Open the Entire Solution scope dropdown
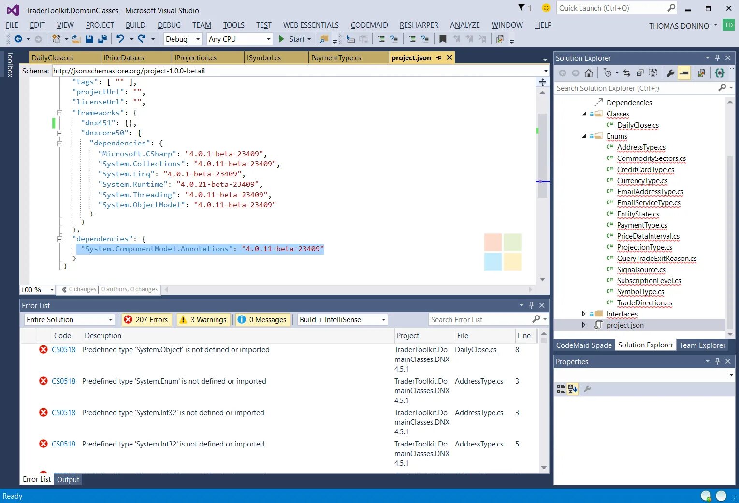This screenshot has height=503, width=739. pos(70,320)
